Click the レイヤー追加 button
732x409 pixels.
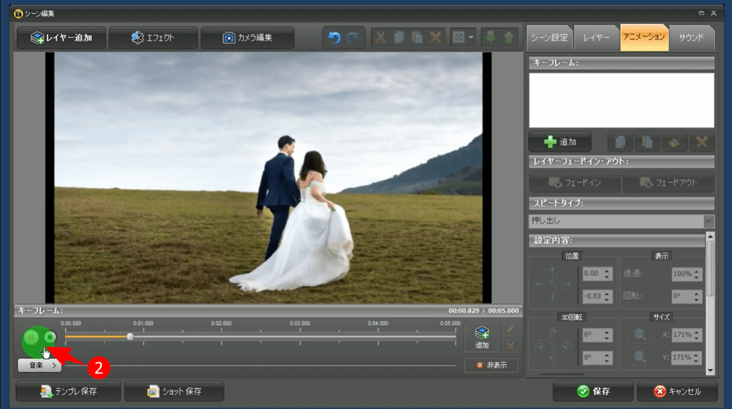61,38
